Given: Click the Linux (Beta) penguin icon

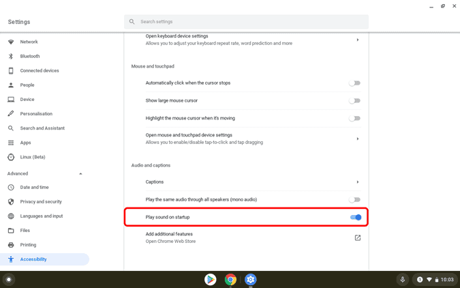Looking at the screenshot, I should (11, 157).
